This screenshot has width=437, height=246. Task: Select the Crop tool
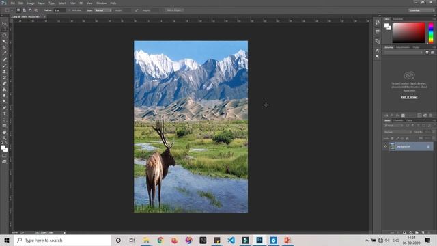tap(4, 47)
